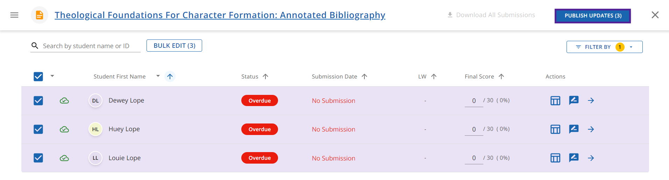The height and width of the screenshot is (180, 669).
Task: Open Student First Name column dropdown
Action: (158, 76)
